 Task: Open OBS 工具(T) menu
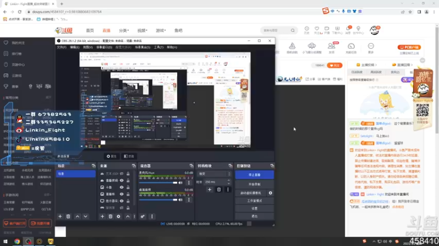[159, 48]
